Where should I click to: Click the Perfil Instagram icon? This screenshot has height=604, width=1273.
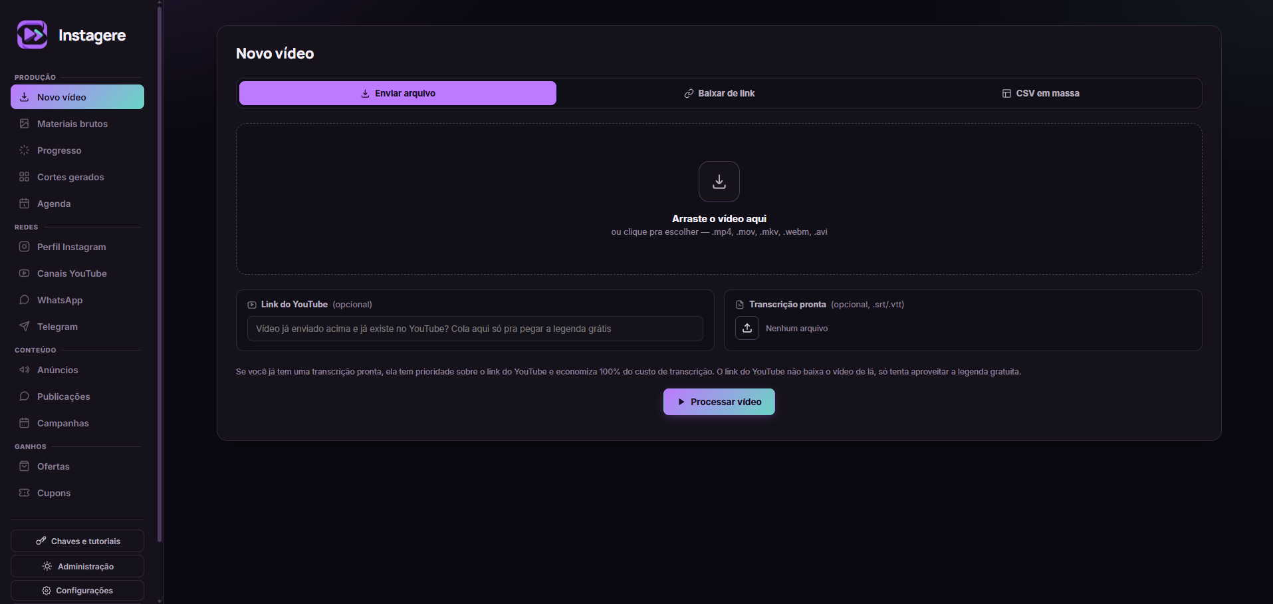pos(25,247)
